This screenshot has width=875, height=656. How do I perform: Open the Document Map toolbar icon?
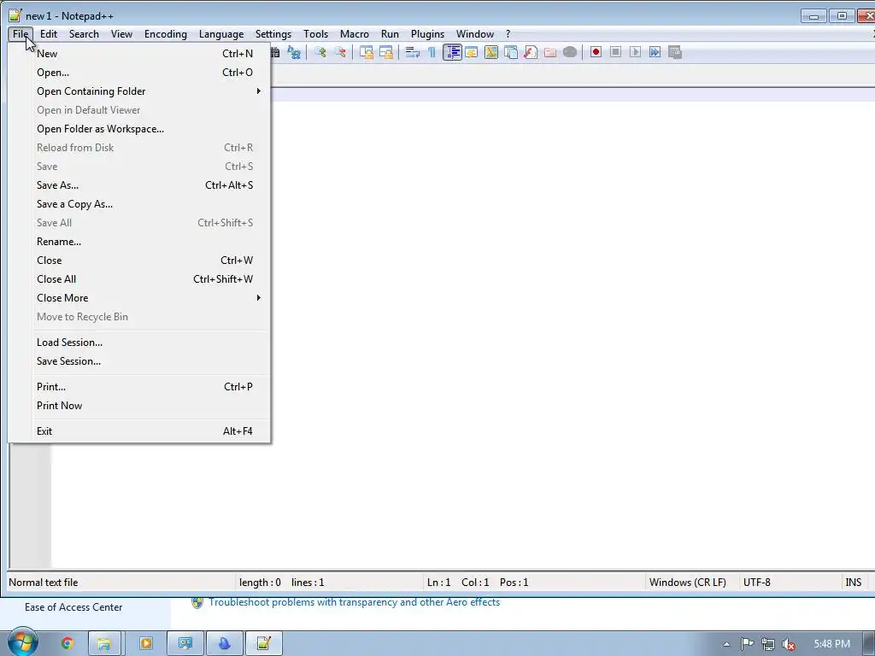coord(491,52)
